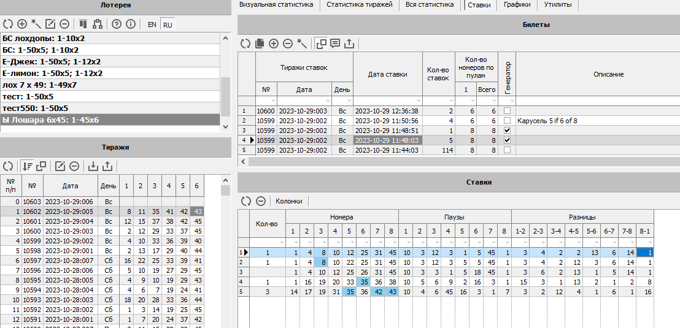680x328 pixels.
Task: Copy ticket with documents icon in Билеты
Action: point(260,44)
